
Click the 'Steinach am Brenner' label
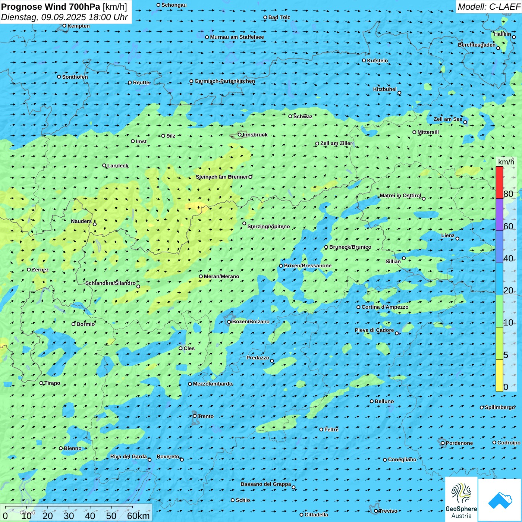click(222, 177)
